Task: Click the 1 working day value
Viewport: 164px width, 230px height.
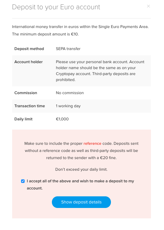Action: click(68, 106)
